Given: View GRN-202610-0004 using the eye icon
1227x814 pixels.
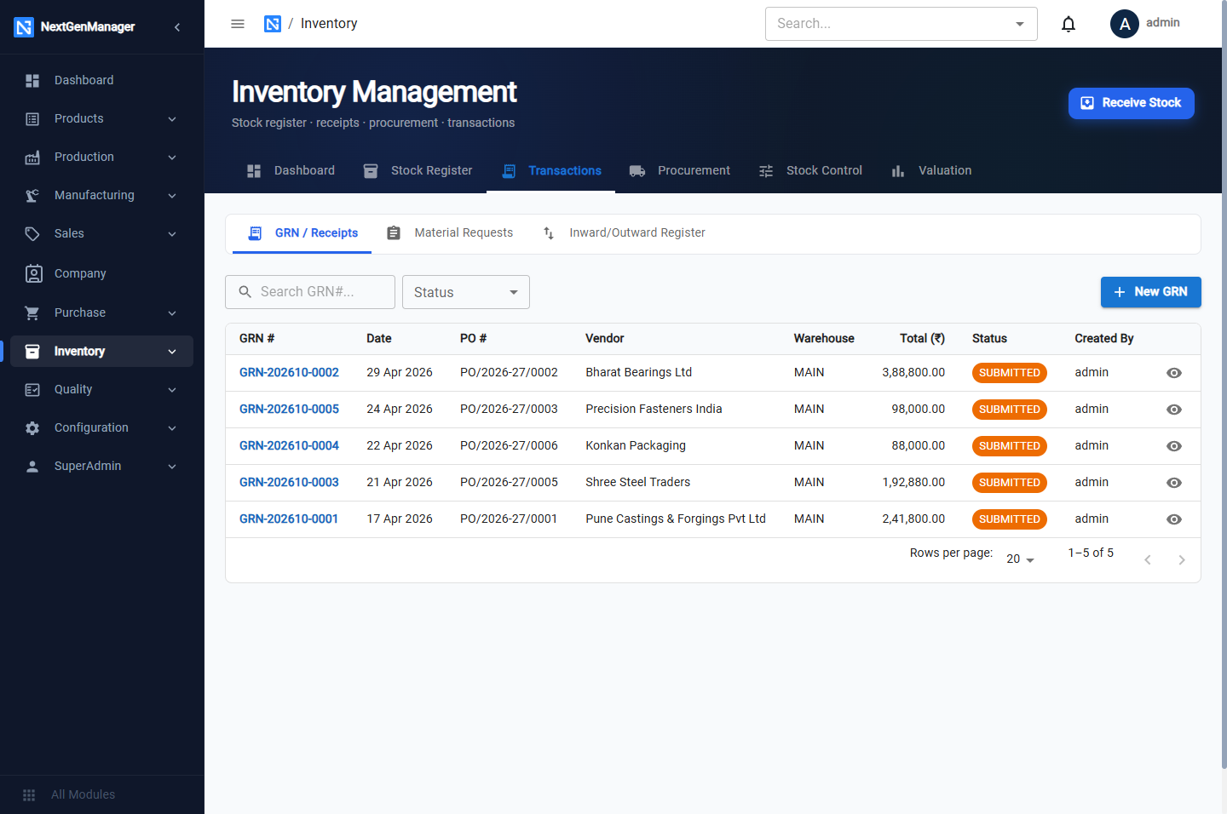Looking at the screenshot, I should point(1174,446).
